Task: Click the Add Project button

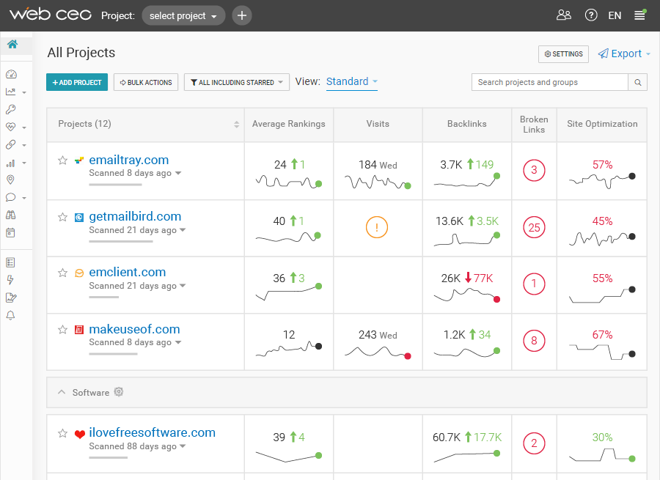Action: pyautogui.click(x=77, y=83)
